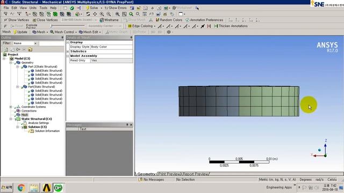Click the Solve button
This screenshot has width=344, height=193.
[x=92, y=8]
